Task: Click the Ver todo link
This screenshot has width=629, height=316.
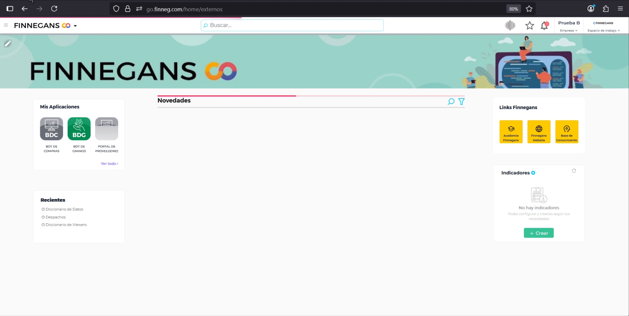Action: point(110,164)
